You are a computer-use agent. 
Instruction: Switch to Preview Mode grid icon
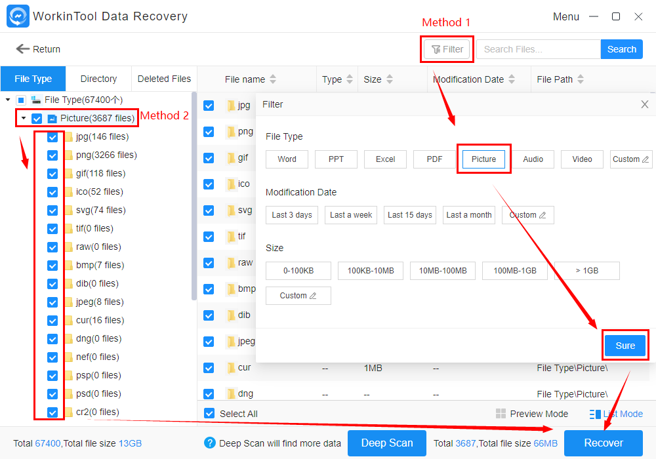pos(501,414)
